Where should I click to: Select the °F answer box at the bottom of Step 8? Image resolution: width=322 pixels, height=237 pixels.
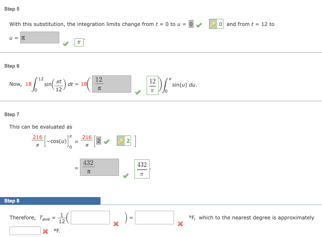click(x=25, y=231)
